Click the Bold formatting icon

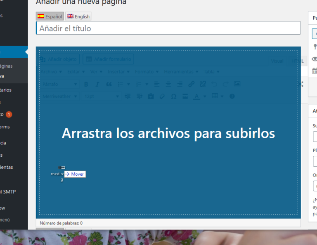(x=86, y=84)
